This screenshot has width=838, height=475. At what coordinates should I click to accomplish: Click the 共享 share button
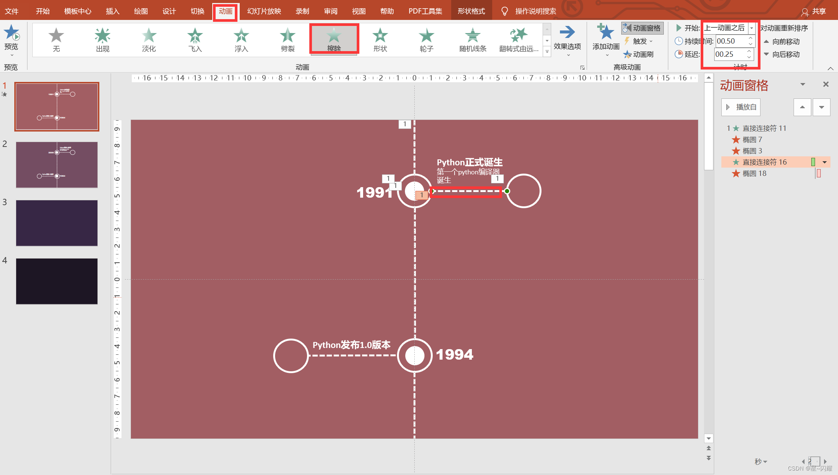pyautogui.click(x=813, y=11)
